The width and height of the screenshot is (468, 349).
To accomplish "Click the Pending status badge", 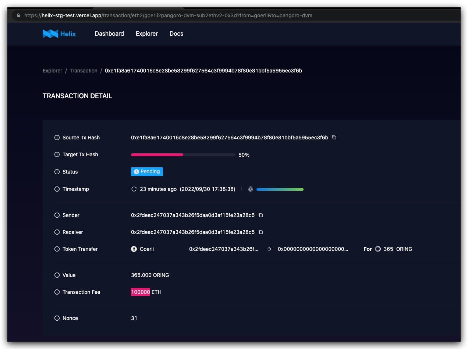I will [147, 171].
